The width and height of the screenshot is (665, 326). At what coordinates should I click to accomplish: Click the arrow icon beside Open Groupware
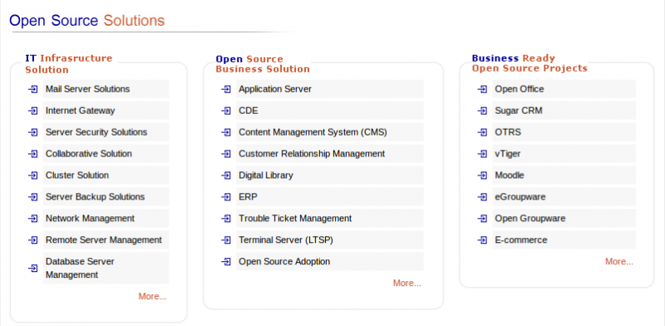click(482, 219)
